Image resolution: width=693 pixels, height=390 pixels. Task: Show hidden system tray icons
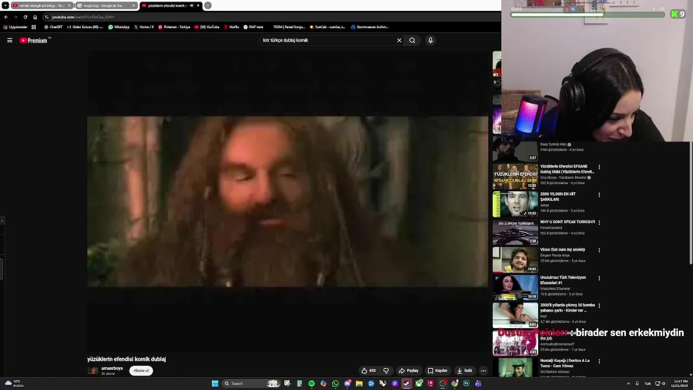point(629,383)
